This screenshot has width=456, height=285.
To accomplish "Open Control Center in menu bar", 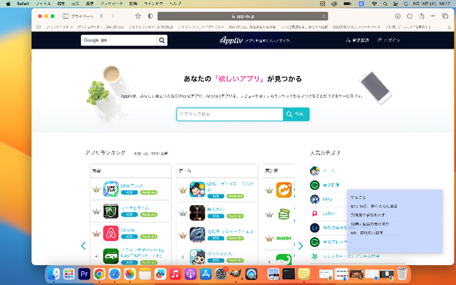I will 395,4.
